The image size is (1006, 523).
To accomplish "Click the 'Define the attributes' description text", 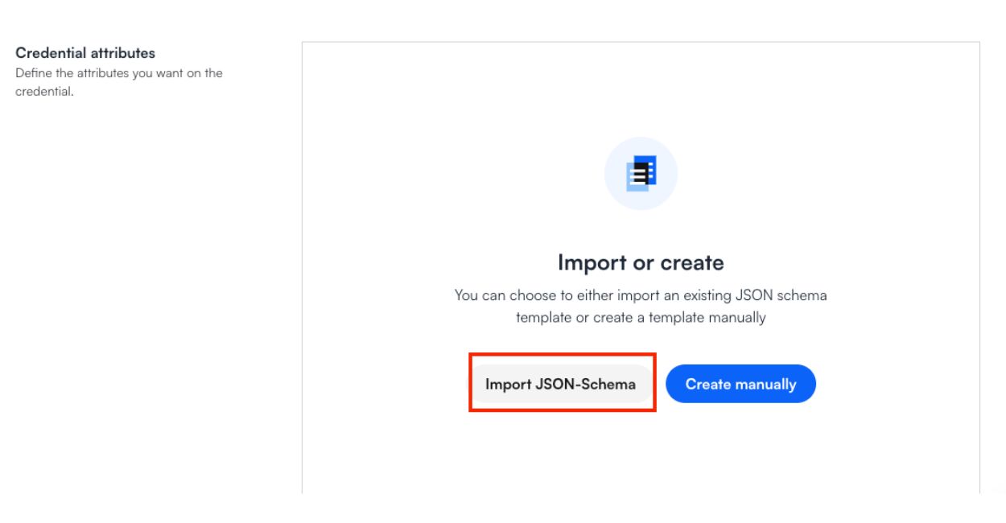I will [x=119, y=73].
